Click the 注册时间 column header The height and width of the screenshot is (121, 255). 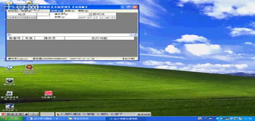click(x=97, y=15)
